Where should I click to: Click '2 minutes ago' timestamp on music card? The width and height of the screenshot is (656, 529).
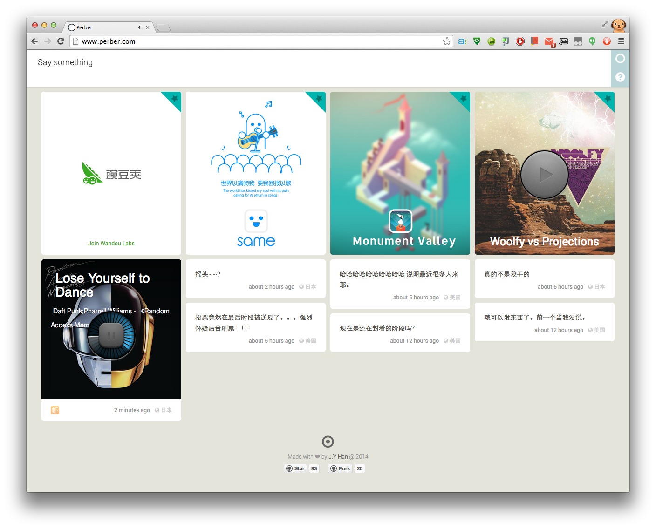pos(132,410)
